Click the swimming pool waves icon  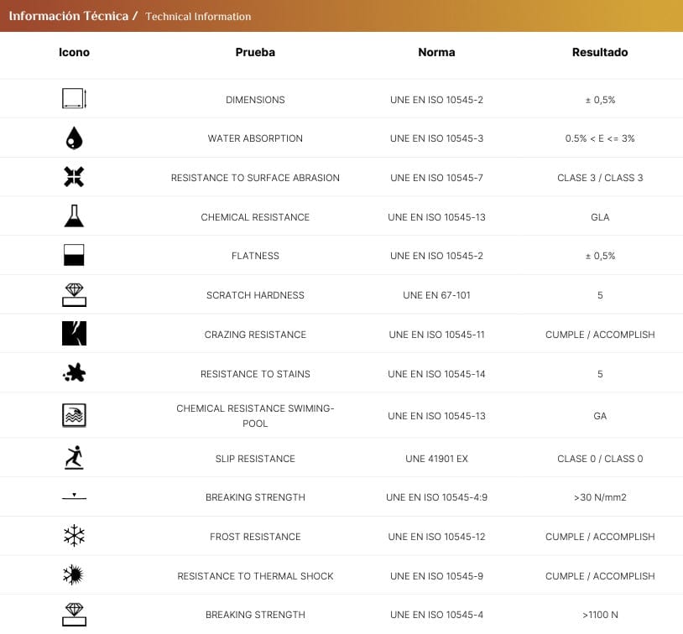tap(74, 415)
